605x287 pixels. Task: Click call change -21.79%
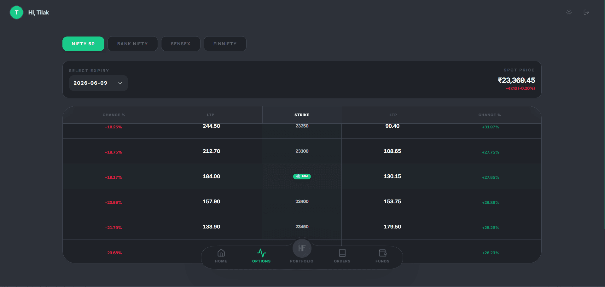point(113,228)
